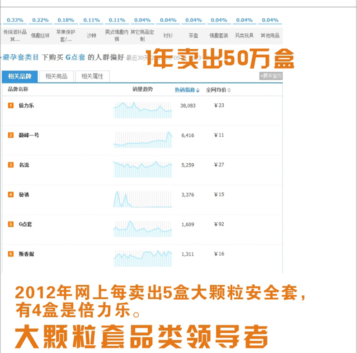Open G点套 sales trend sparkline
This screenshot has width=357, height=353.
point(143,229)
